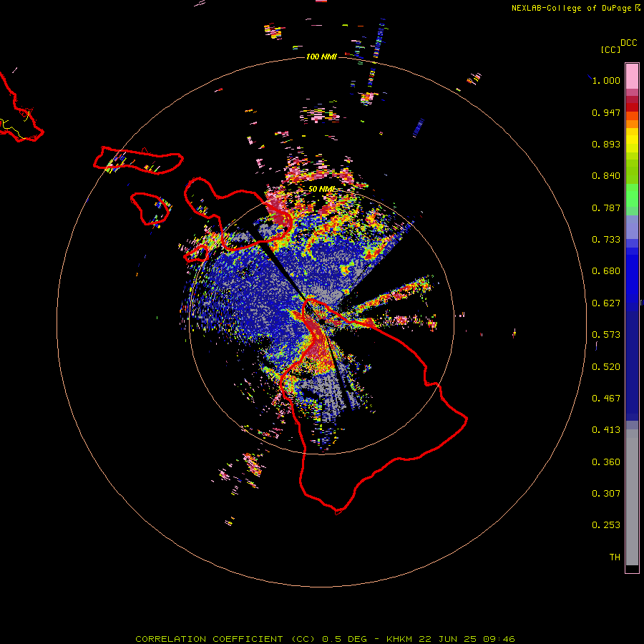The width and height of the screenshot is (644, 644).
Task: Click the 0.307 scale value
Action: [x=606, y=494]
